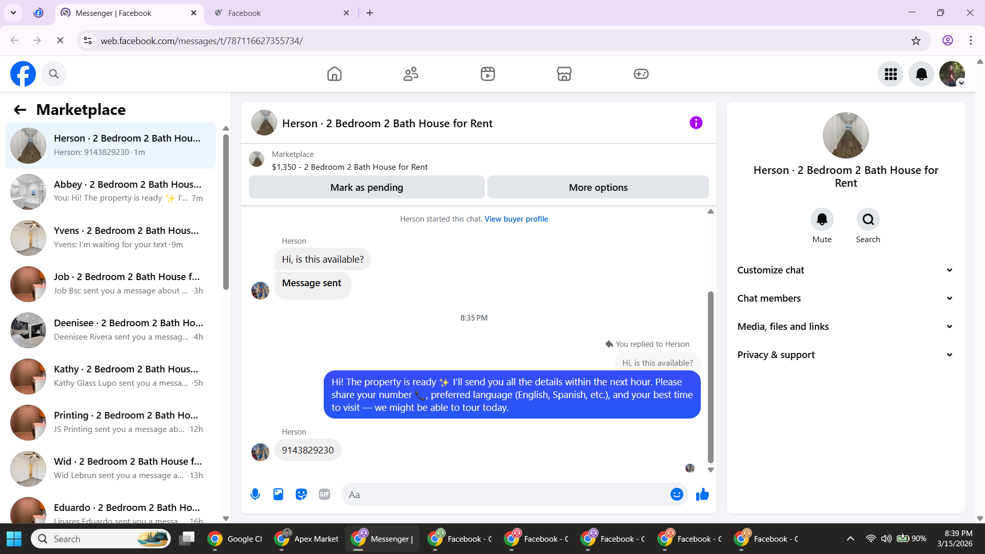Viewport: 985px width, 554px height.
Task: Stop loading the page
Action: [60, 41]
